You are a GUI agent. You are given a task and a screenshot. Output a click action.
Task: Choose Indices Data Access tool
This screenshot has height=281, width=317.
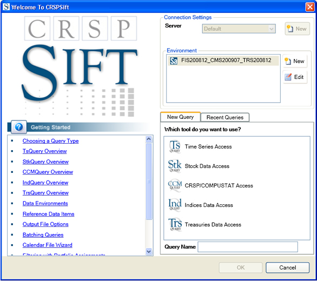tap(209, 205)
